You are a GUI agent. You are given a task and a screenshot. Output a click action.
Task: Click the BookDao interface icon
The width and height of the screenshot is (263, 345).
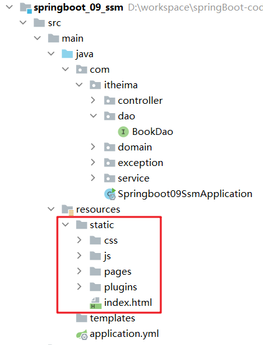point(123,132)
